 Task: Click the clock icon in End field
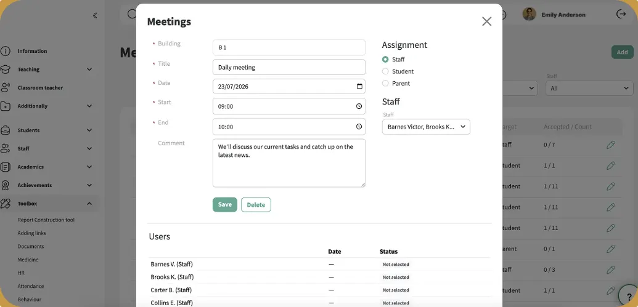click(x=359, y=126)
